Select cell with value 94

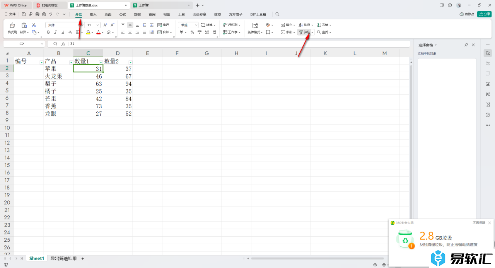tap(118, 84)
